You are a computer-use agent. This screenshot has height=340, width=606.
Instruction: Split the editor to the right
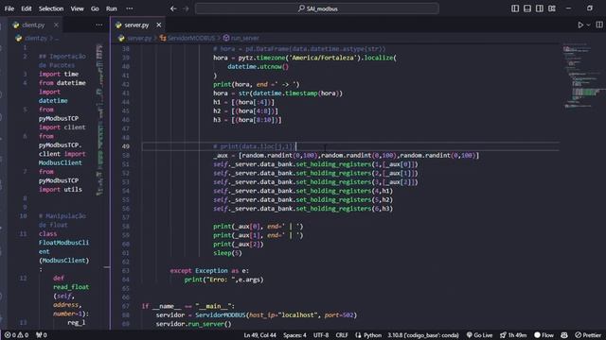click(599, 25)
